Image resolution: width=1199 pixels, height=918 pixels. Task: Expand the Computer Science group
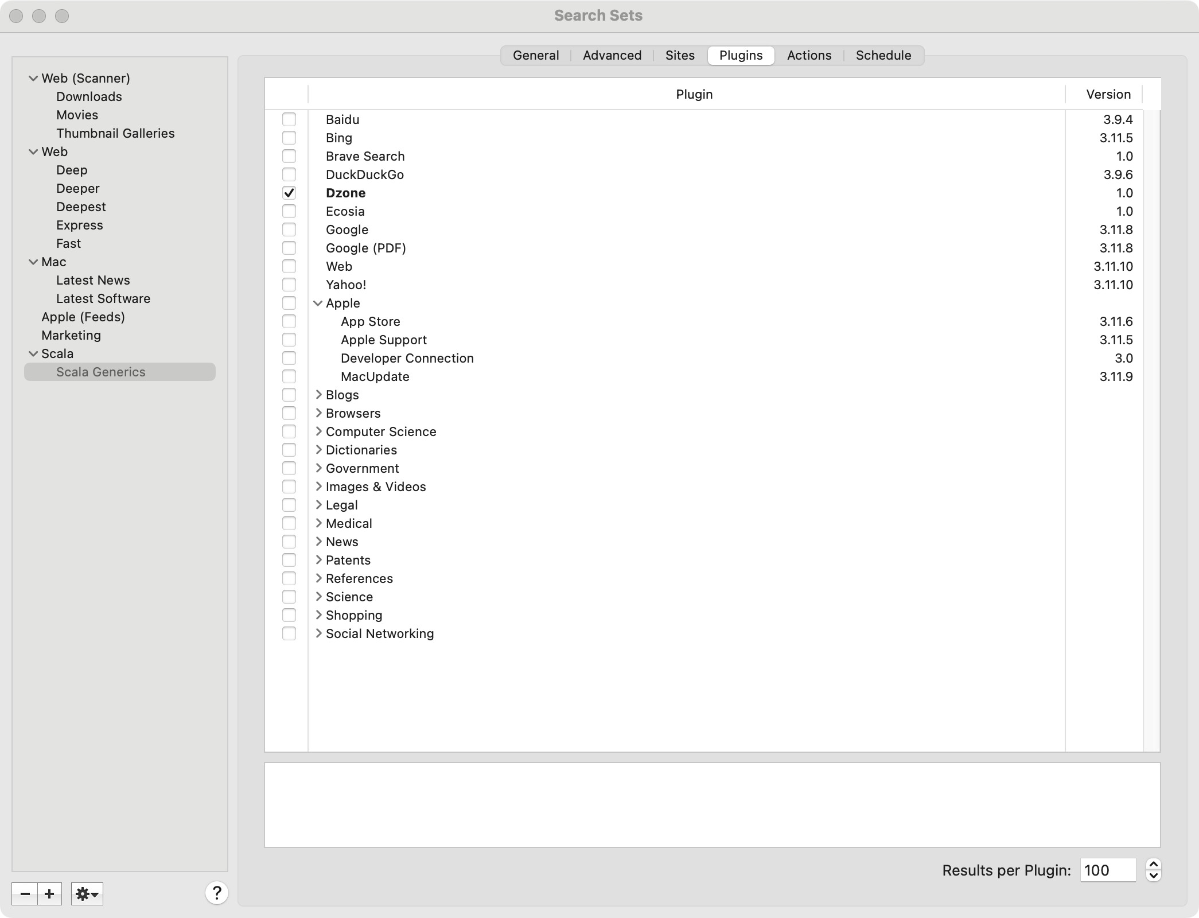(318, 431)
